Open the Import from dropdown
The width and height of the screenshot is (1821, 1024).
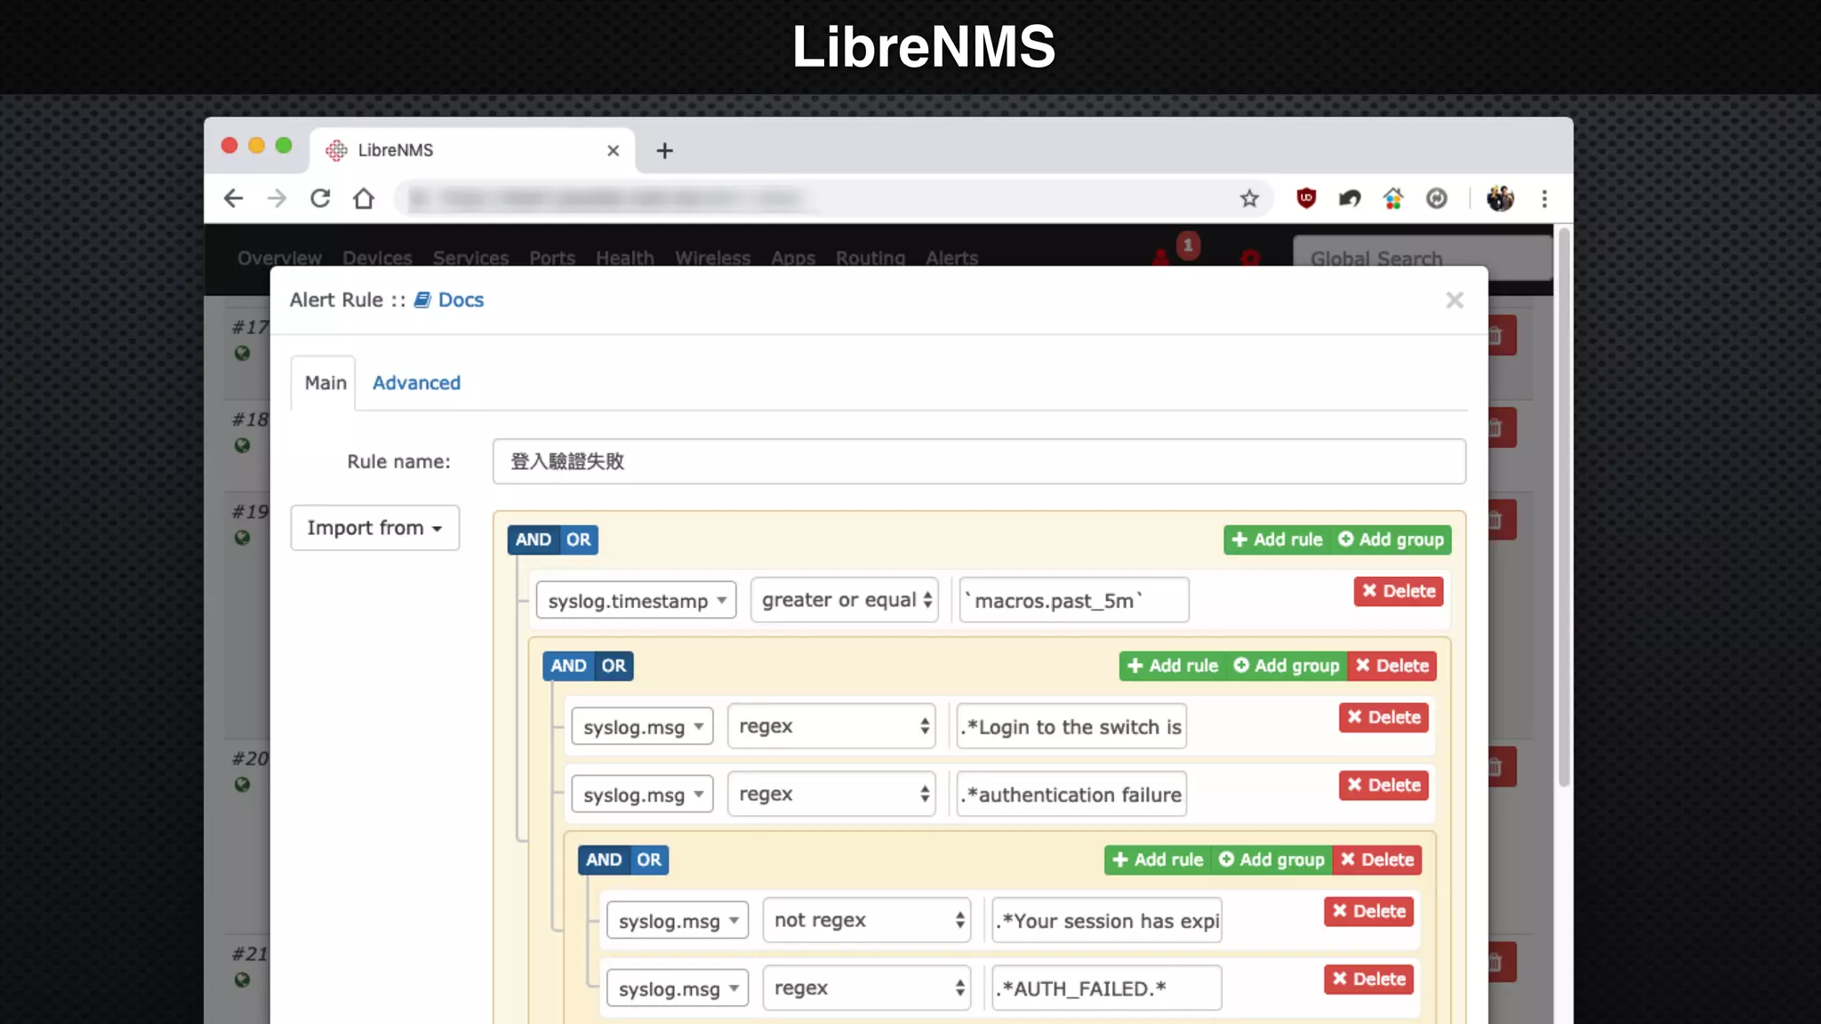[x=374, y=528]
